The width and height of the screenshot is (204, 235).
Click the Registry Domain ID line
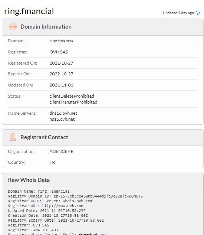(x=75, y=196)
